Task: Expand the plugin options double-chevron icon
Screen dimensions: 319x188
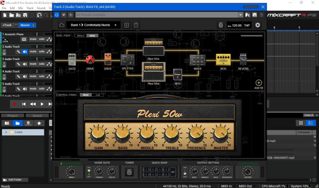Action: [63, 15]
